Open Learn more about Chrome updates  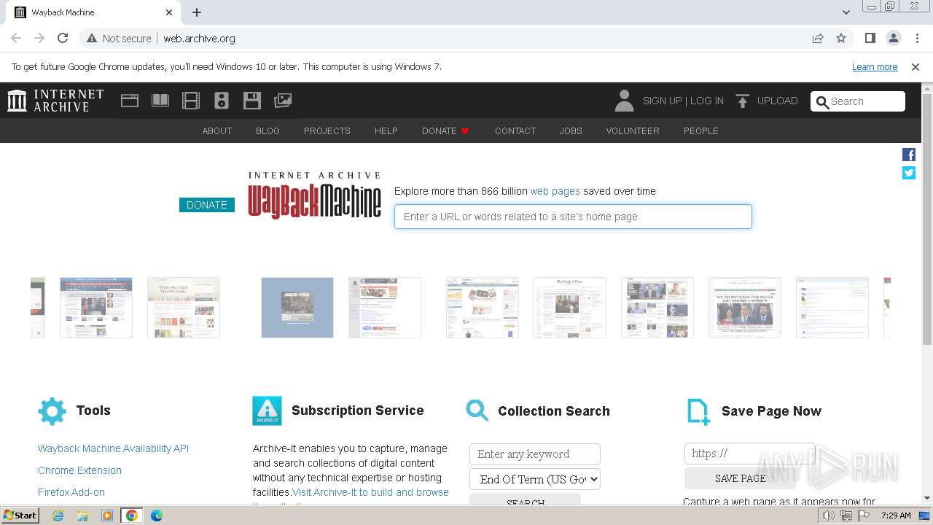pyautogui.click(x=875, y=67)
